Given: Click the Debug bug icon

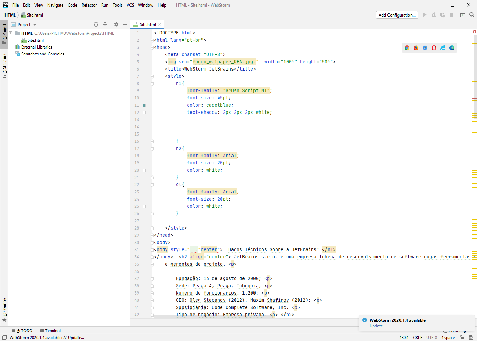Looking at the screenshot, I should pyautogui.click(x=434, y=15).
